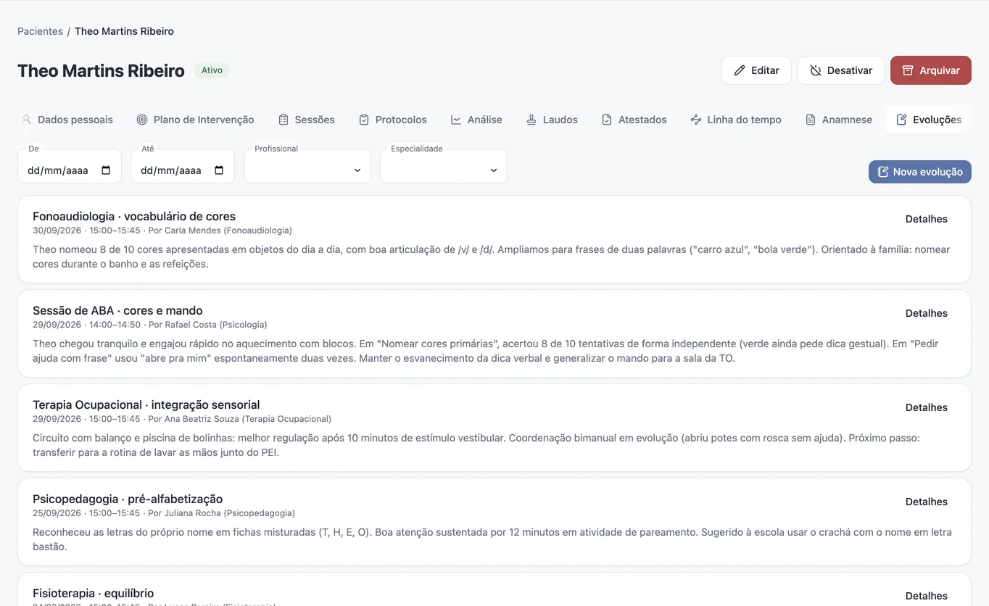Click 'Por Carla Mendes (Fonoaudiologia)' line
989x606 pixels.
pyautogui.click(x=220, y=231)
